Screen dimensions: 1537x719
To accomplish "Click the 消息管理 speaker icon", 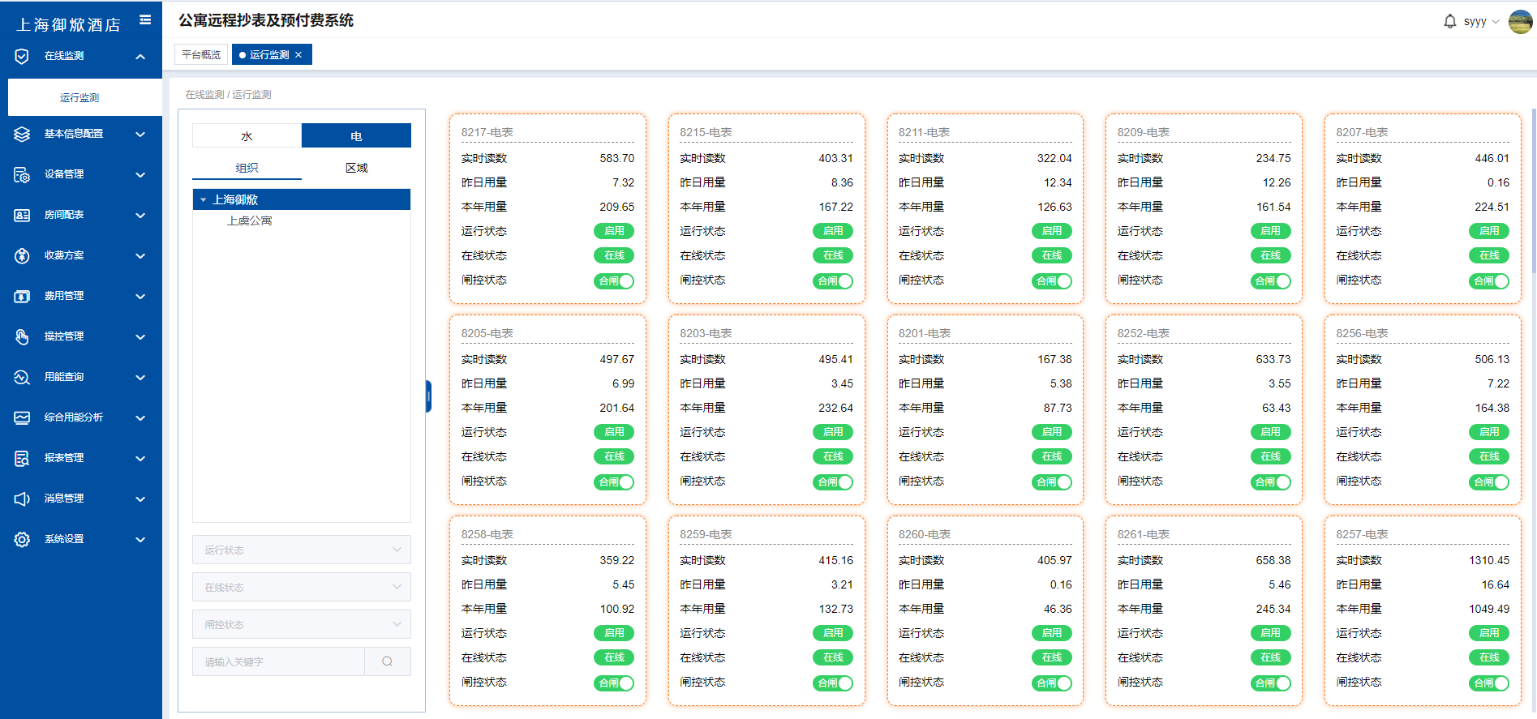I will point(22,499).
